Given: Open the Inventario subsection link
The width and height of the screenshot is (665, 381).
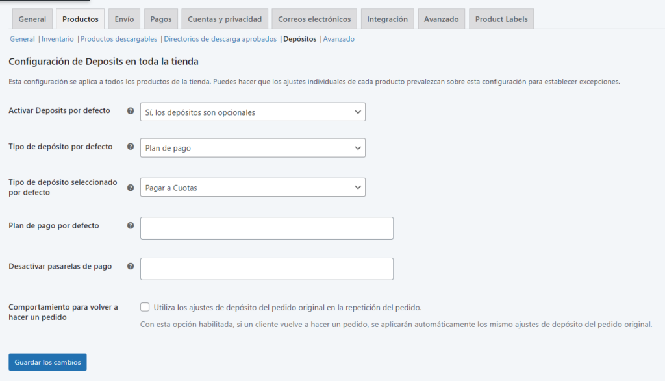Looking at the screenshot, I should pos(58,39).
